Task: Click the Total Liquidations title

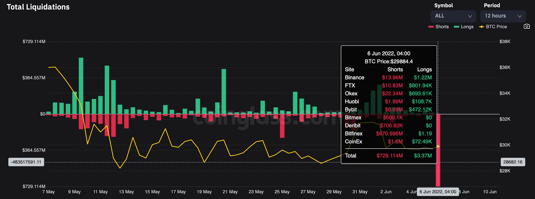Action: [x=38, y=7]
